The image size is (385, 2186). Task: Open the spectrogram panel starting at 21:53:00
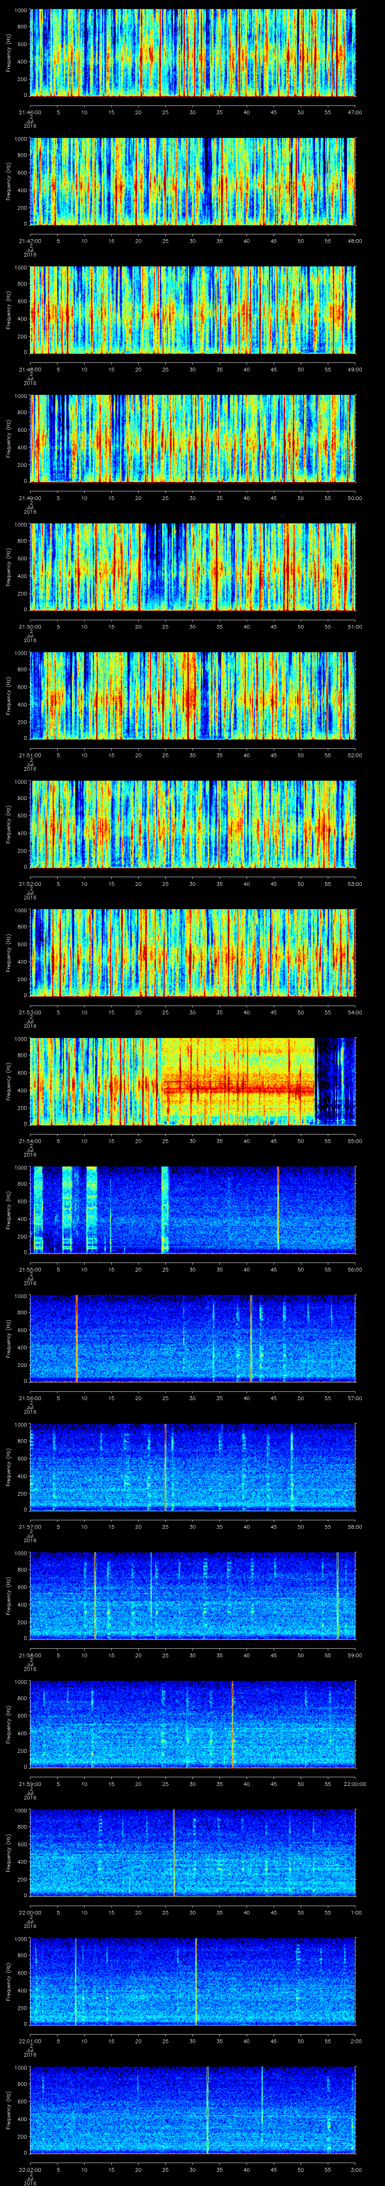tap(192, 953)
